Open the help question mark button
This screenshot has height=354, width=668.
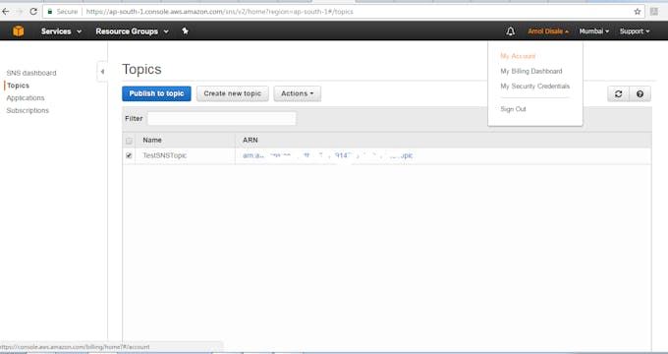(x=640, y=93)
